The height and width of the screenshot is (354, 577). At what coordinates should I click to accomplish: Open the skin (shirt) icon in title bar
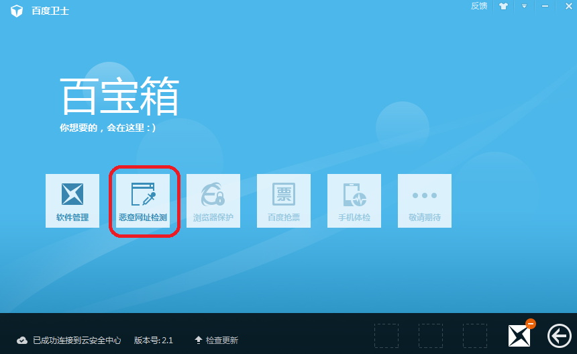point(503,6)
